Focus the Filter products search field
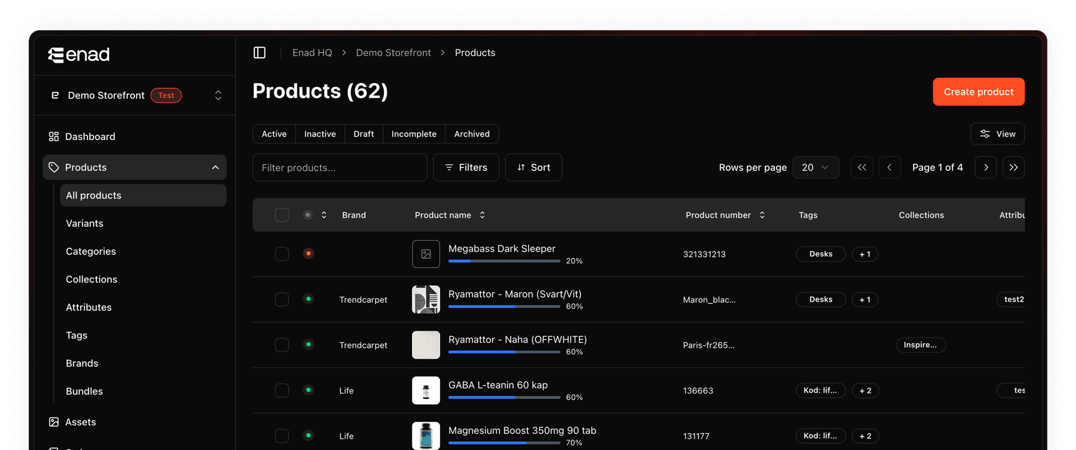The image size is (1076, 450). point(340,168)
